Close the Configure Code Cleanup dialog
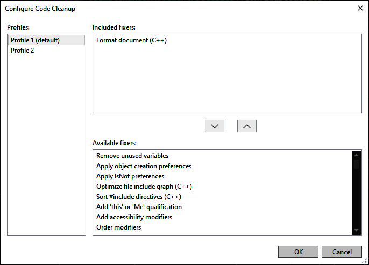 [x=360, y=8]
